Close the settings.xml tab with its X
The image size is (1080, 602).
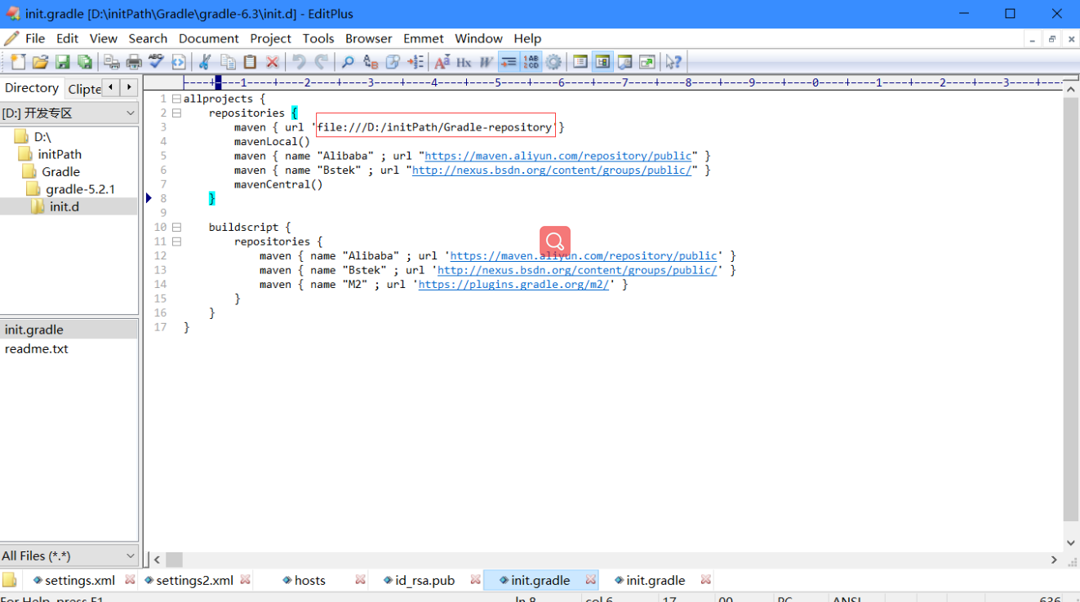click(130, 580)
